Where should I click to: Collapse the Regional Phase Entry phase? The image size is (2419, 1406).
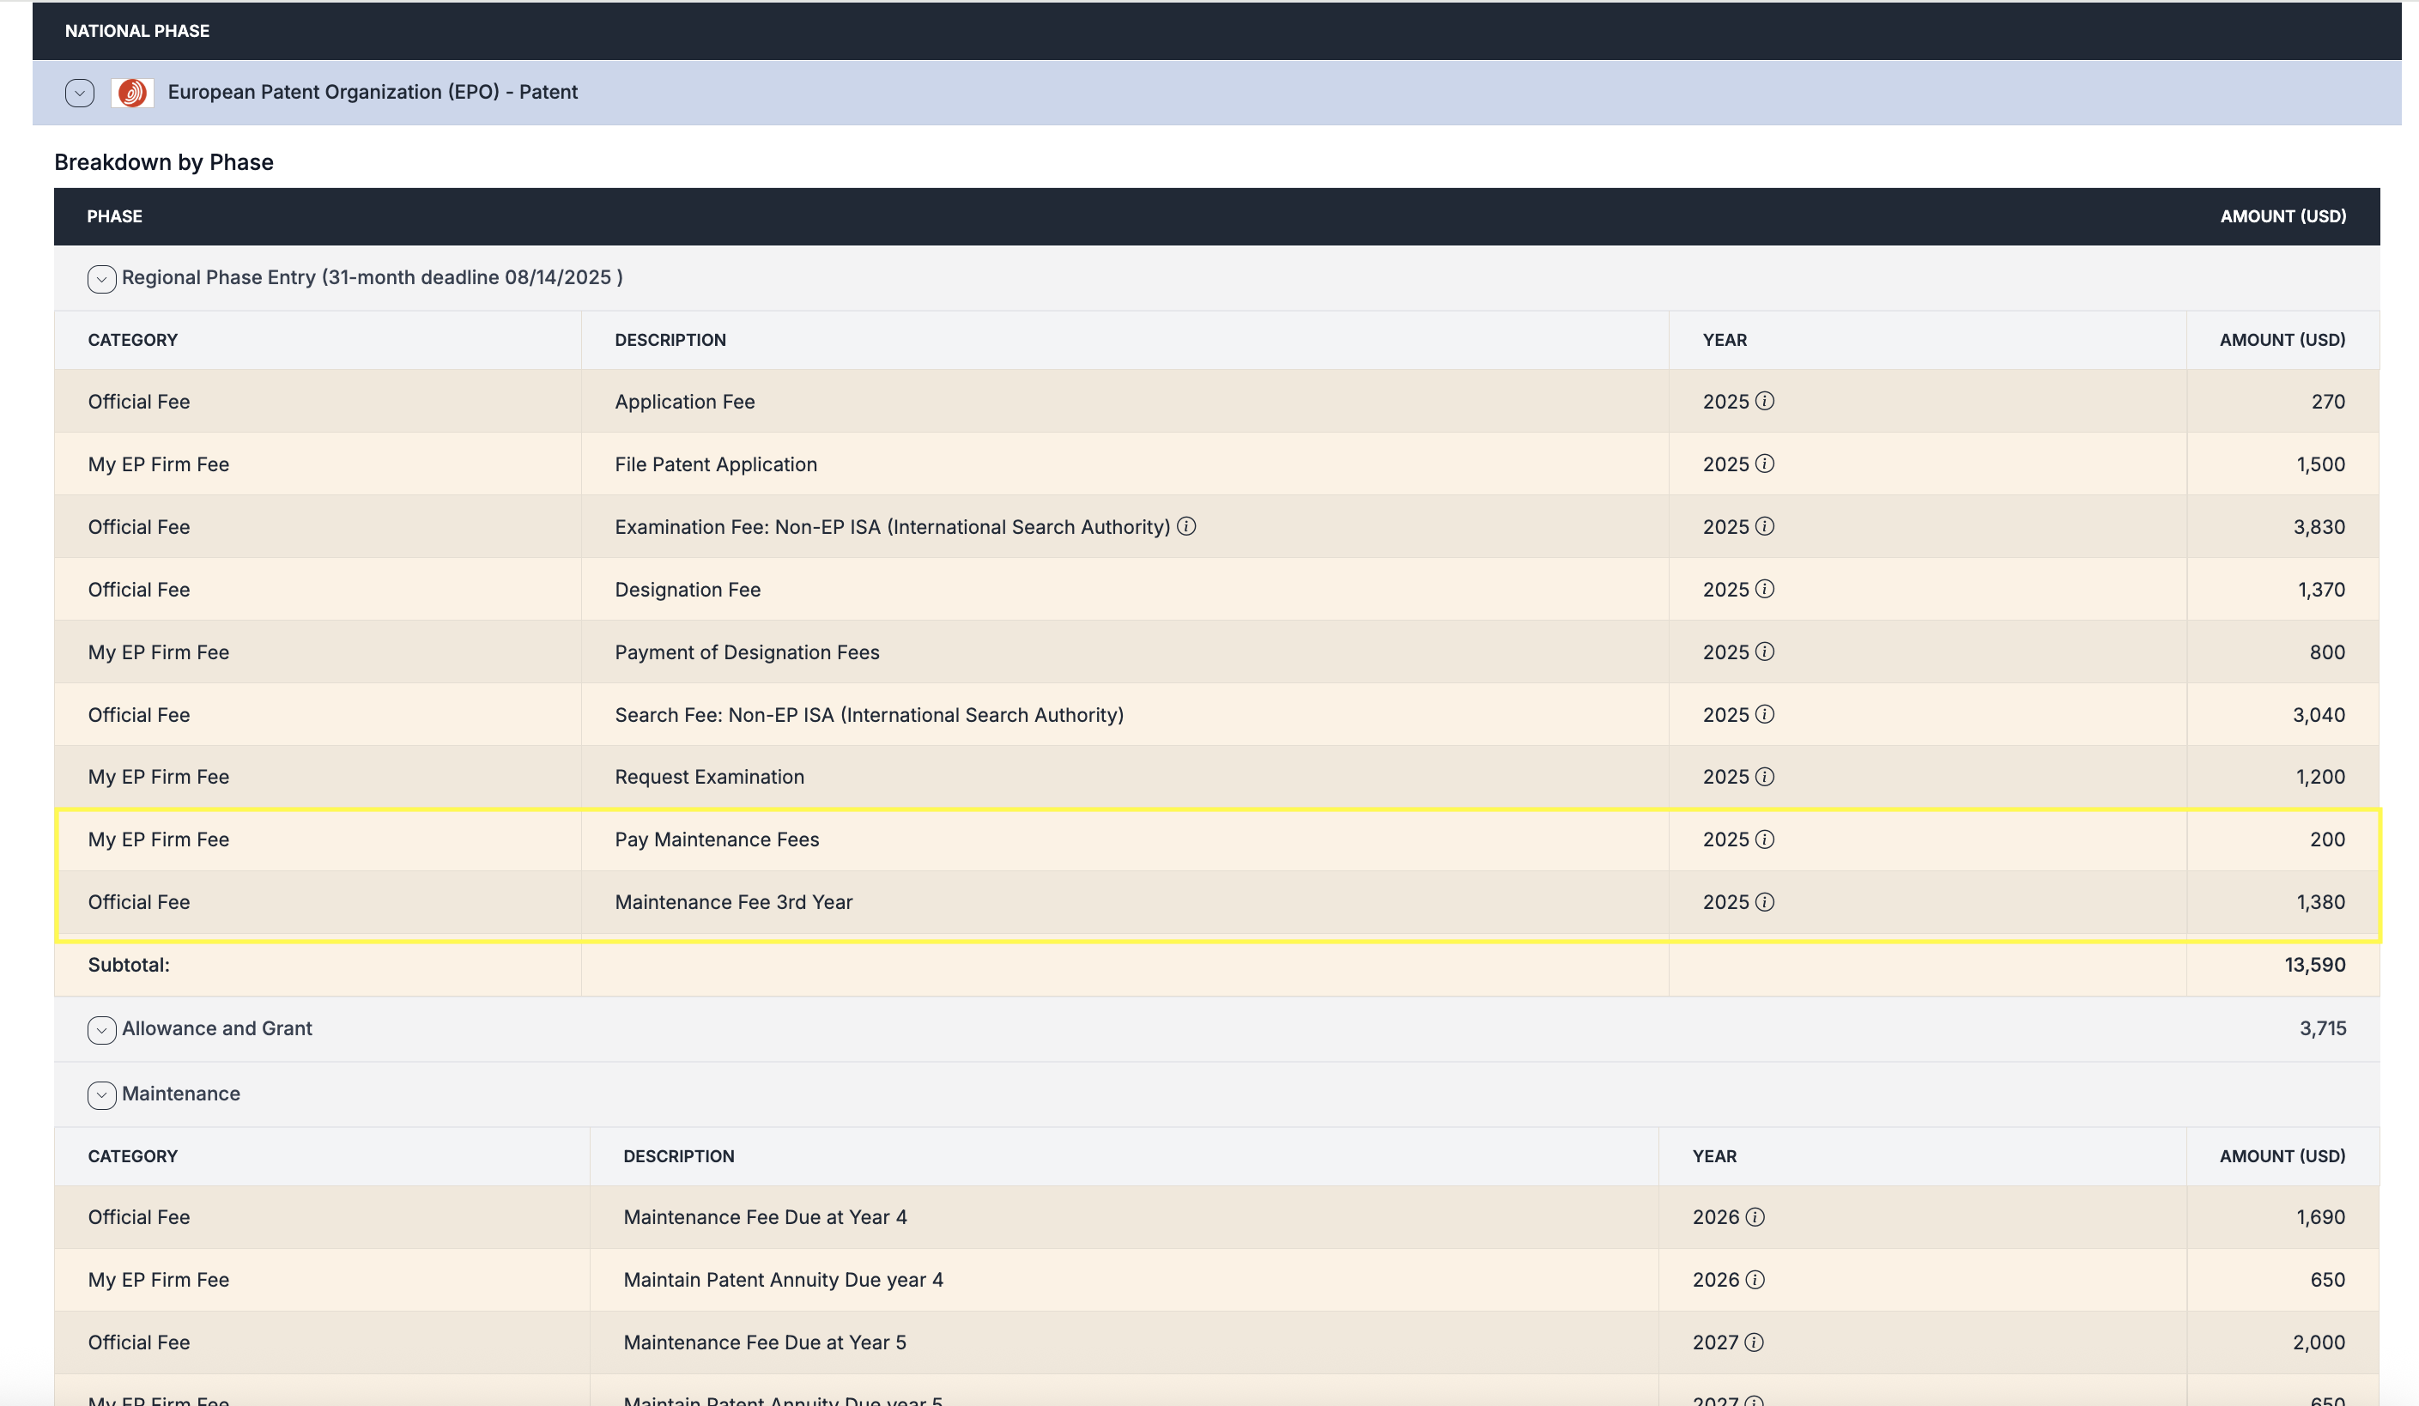[x=102, y=278]
